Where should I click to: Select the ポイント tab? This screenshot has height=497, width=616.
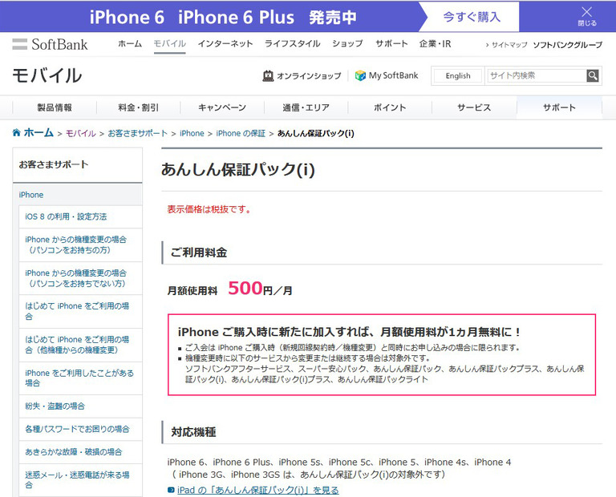[x=390, y=107]
